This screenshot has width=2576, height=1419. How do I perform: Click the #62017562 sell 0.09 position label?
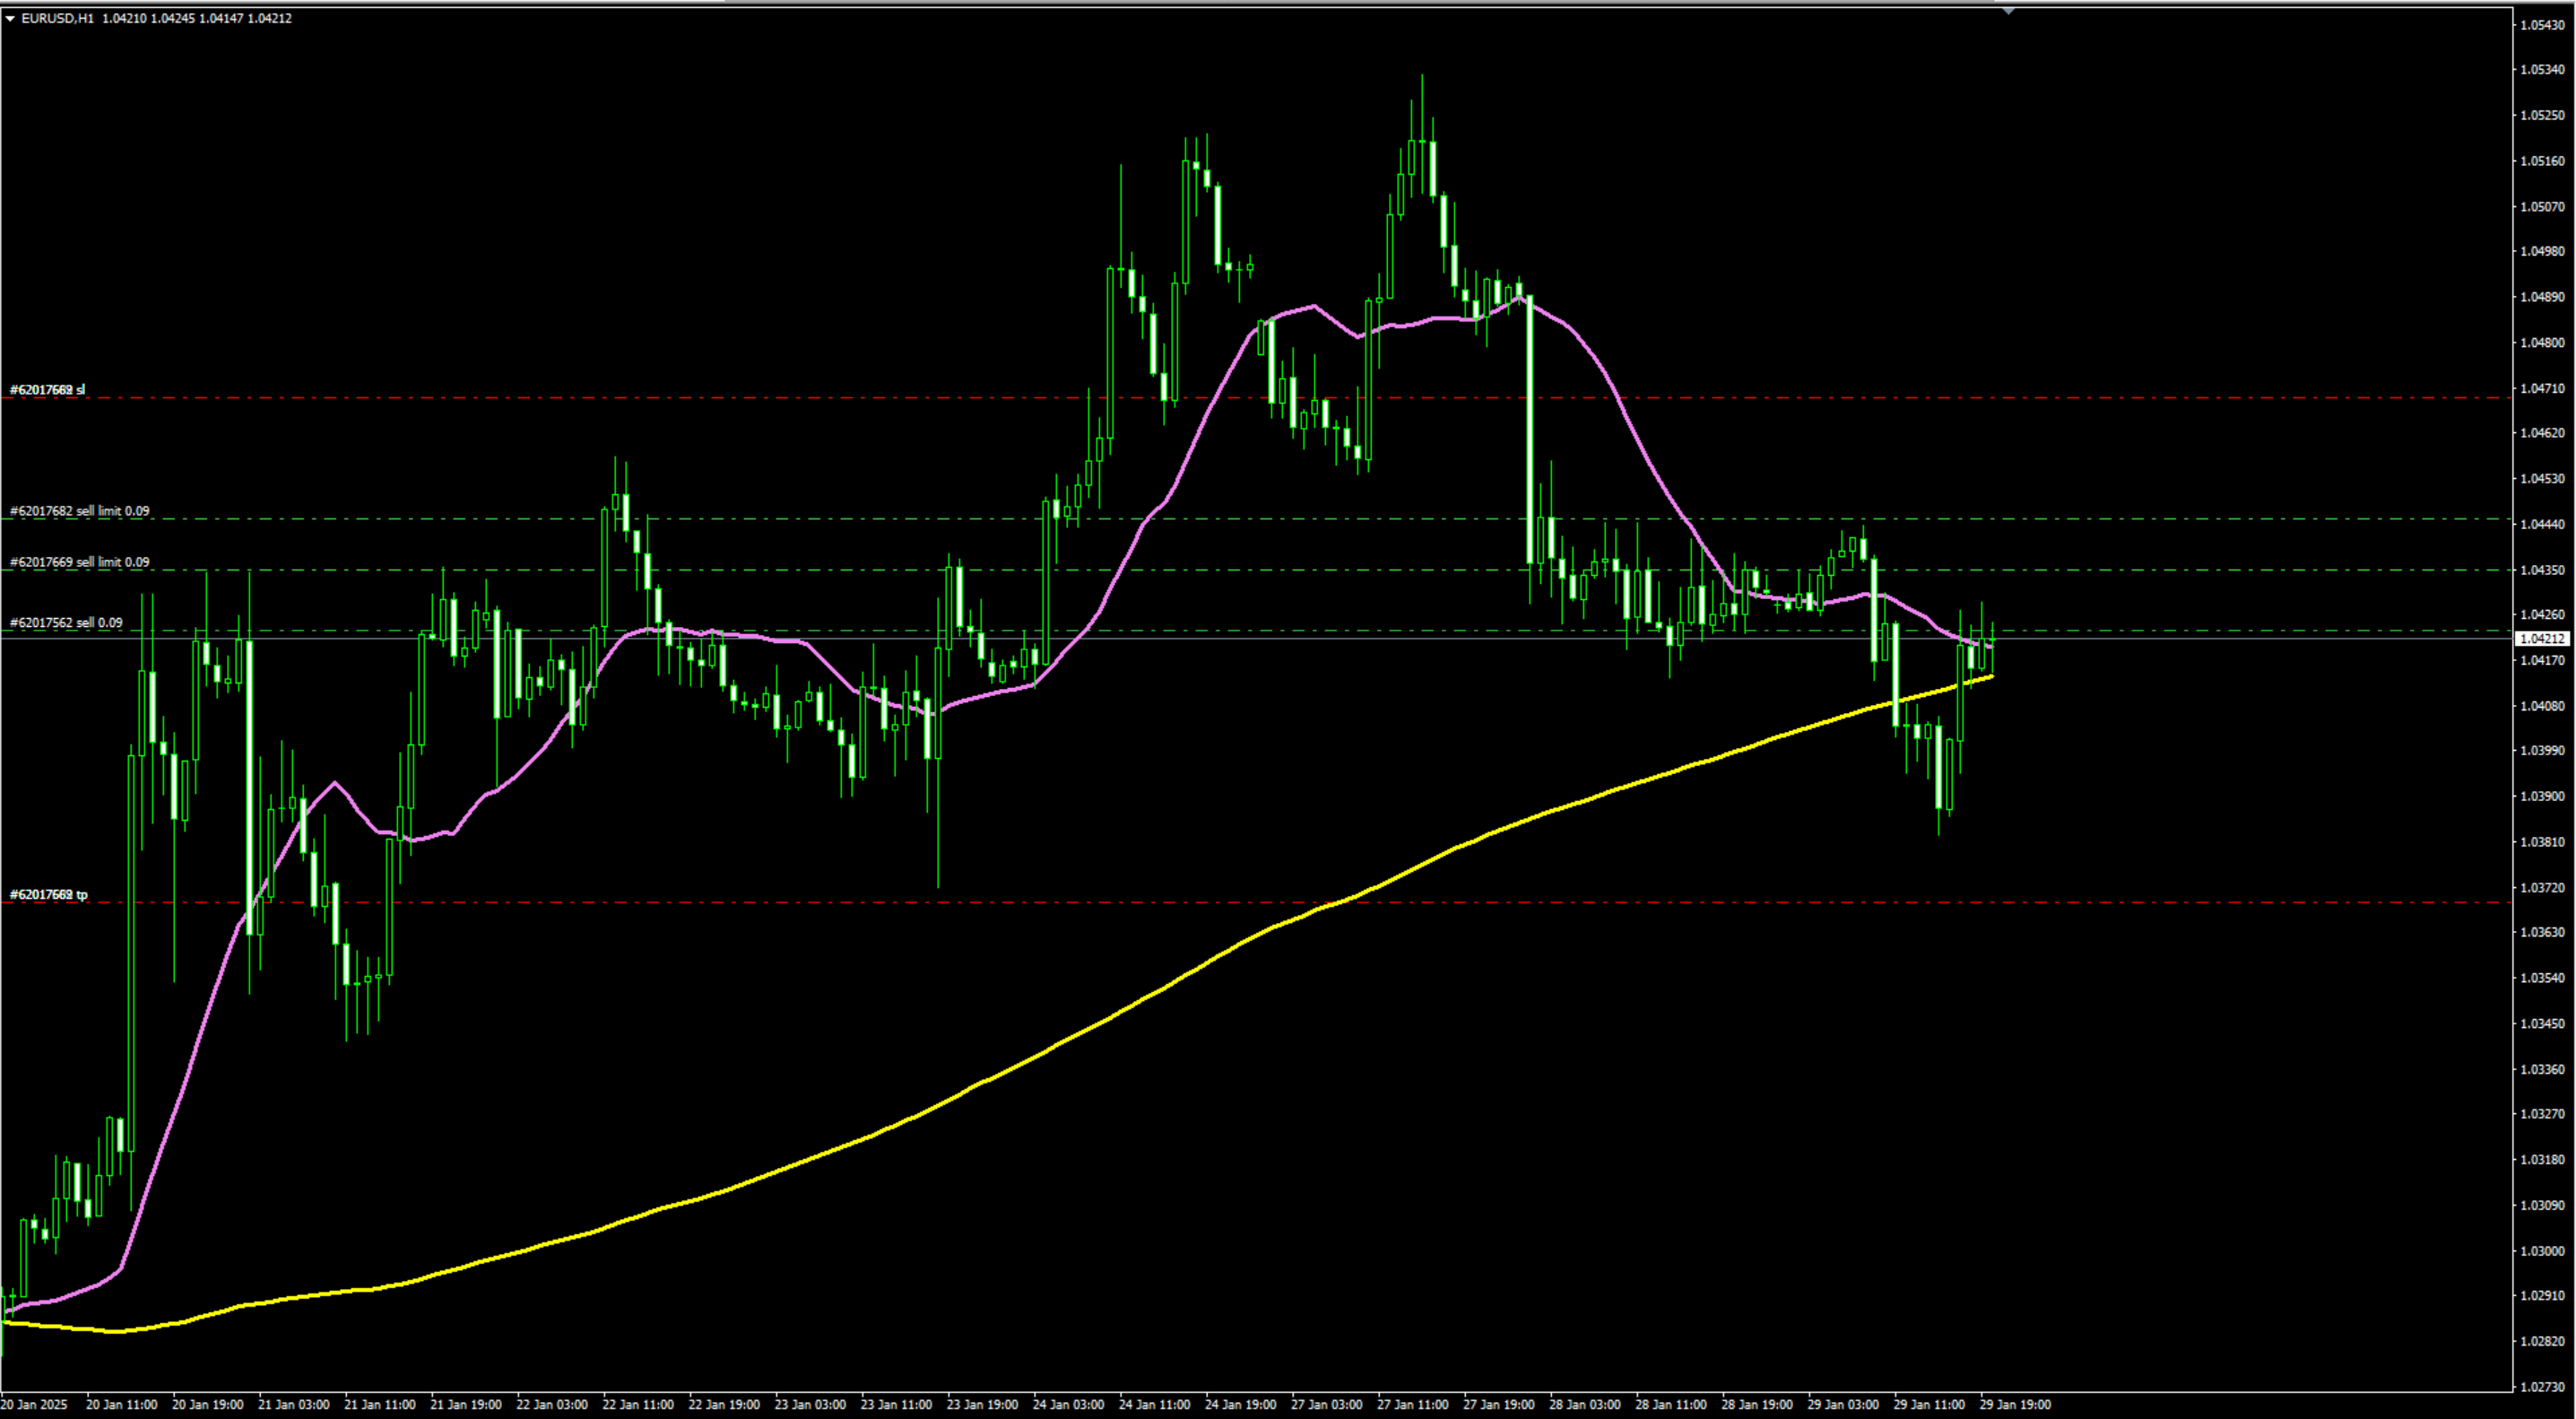(66, 623)
